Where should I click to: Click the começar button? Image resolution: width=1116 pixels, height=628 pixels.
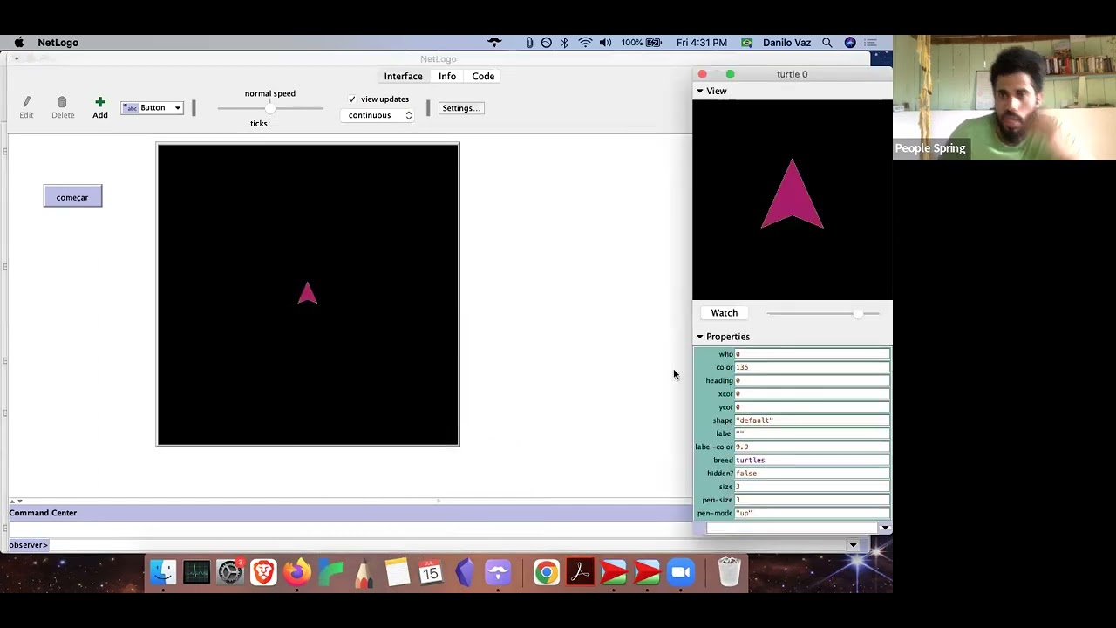click(72, 197)
